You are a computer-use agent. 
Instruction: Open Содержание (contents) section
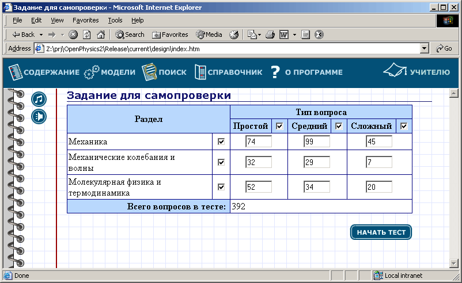coord(44,72)
